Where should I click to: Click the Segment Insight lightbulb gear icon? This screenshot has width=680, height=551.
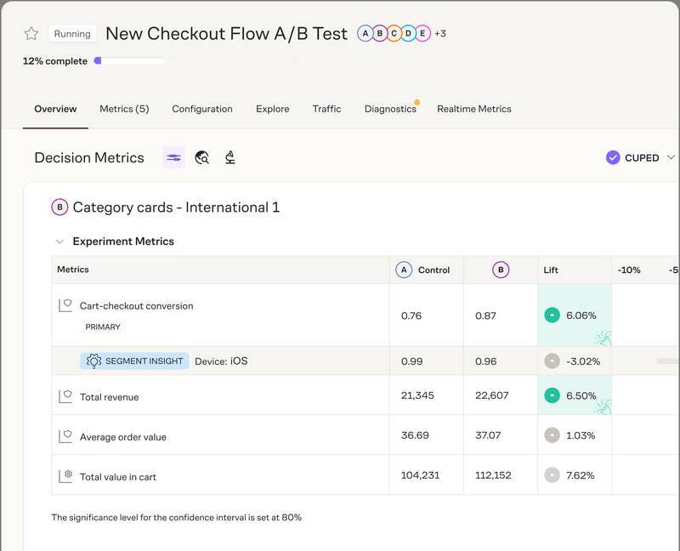pyautogui.click(x=93, y=361)
